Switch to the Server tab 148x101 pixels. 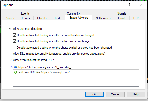pyautogui.click(x=10, y=18)
